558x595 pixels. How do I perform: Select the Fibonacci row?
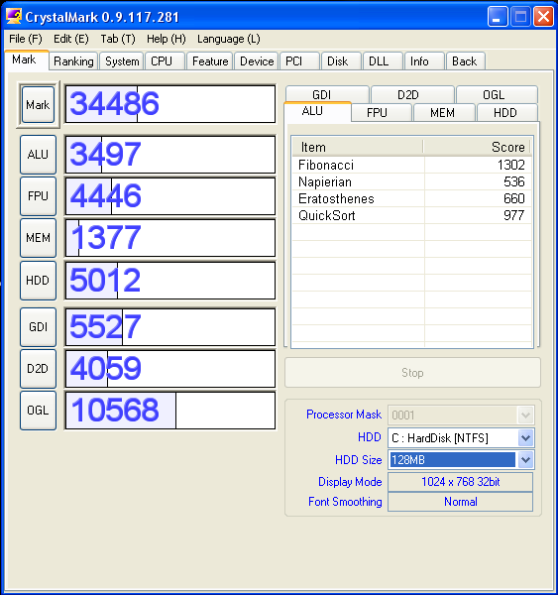[412, 165]
